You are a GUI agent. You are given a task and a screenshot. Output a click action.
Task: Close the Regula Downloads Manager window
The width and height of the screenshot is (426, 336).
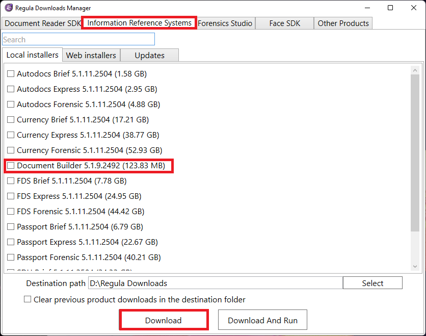point(413,8)
